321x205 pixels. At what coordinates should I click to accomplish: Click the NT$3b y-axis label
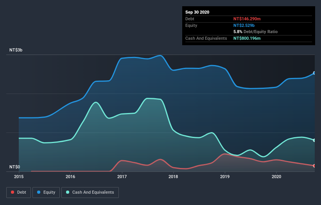(x=16, y=50)
